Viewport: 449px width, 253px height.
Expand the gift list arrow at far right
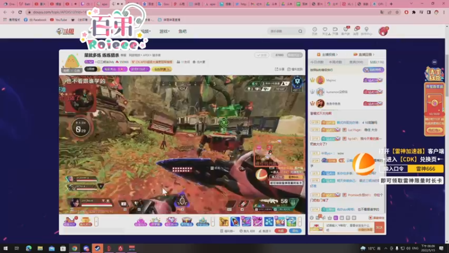tap(300, 222)
